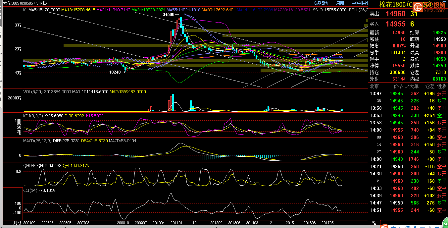Click the 仓差 7318 value

(x=440, y=72)
